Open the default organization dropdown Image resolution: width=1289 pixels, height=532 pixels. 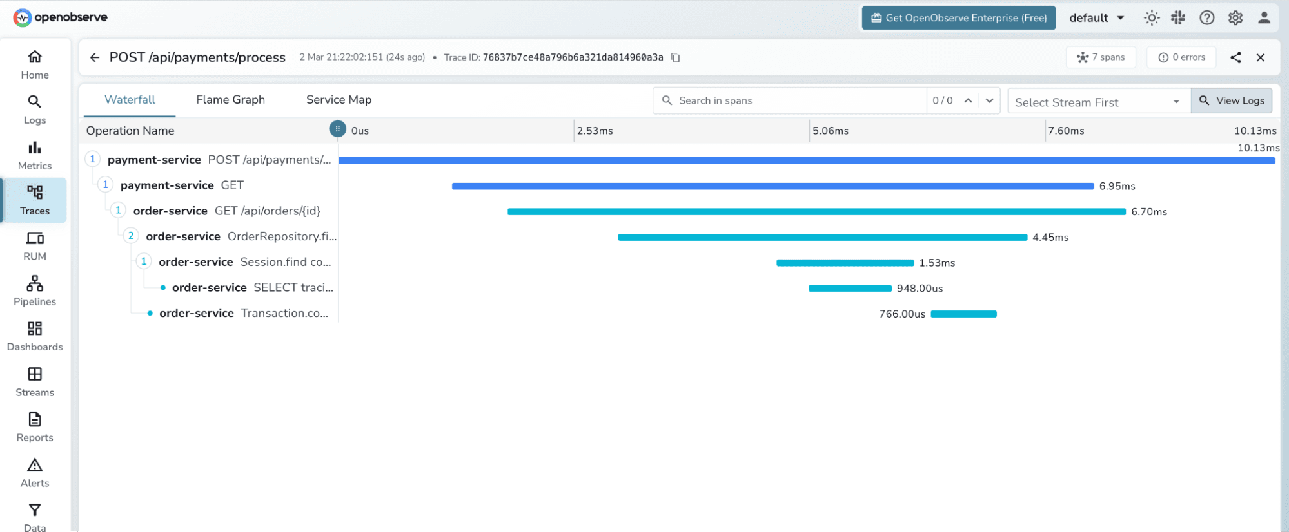point(1097,18)
